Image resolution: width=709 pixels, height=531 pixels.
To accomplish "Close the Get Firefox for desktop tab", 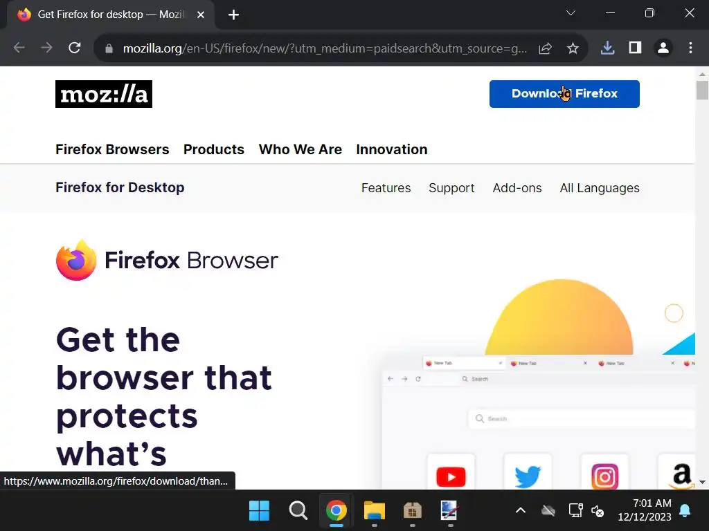I will coord(201,15).
